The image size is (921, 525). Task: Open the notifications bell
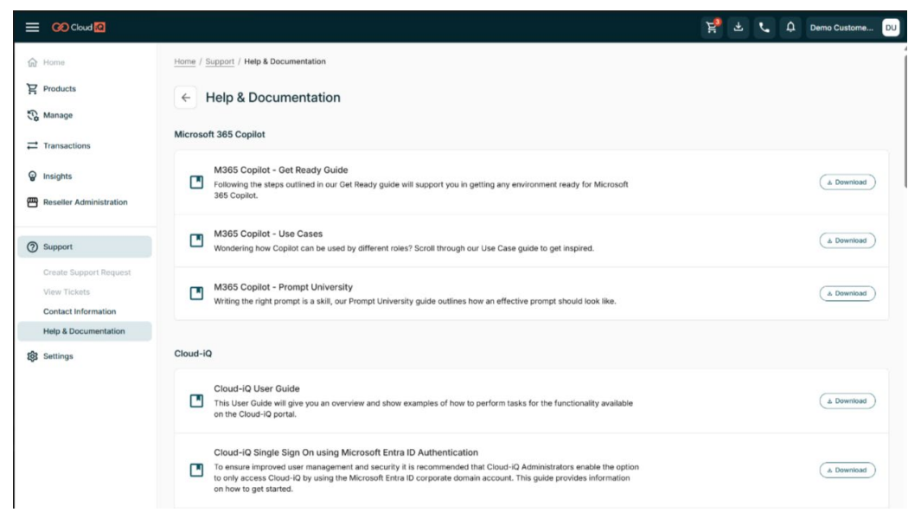(790, 27)
